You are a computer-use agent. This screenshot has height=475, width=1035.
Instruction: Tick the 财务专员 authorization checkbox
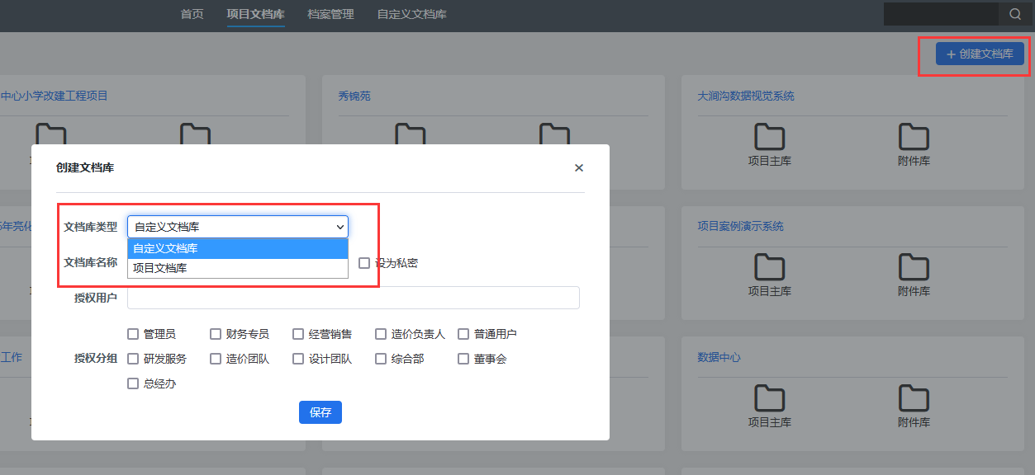[216, 334]
